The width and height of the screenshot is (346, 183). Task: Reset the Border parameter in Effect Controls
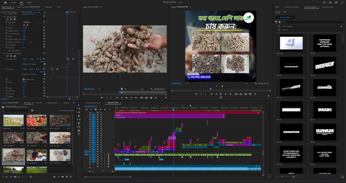pyautogui.click(x=44, y=28)
